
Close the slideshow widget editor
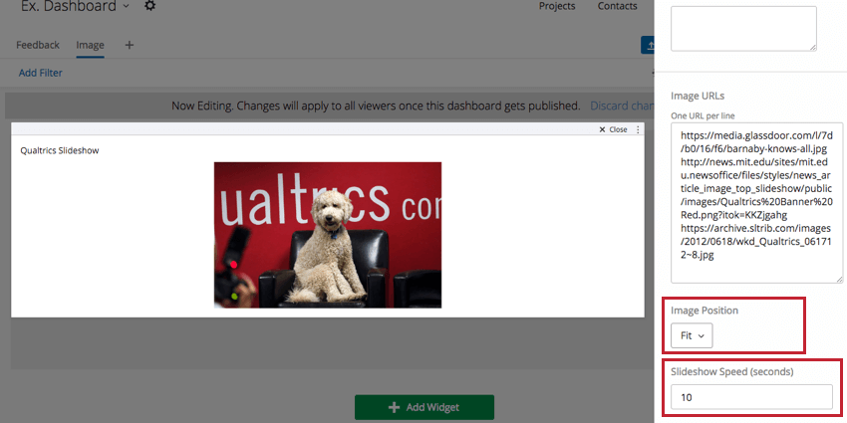[613, 129]
